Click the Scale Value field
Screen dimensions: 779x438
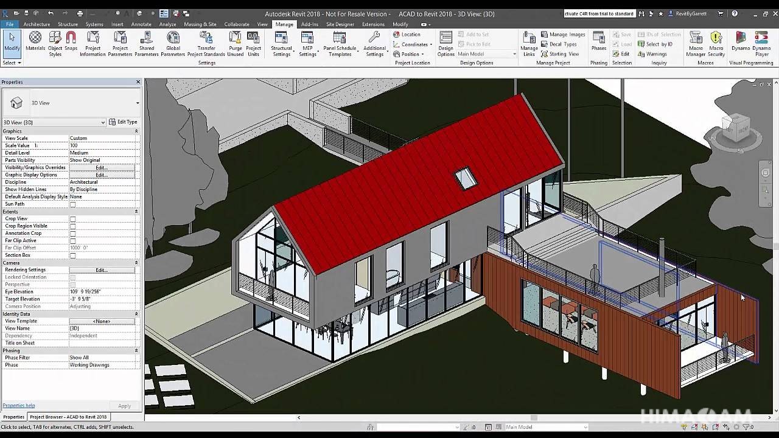(x=102, y=146)
